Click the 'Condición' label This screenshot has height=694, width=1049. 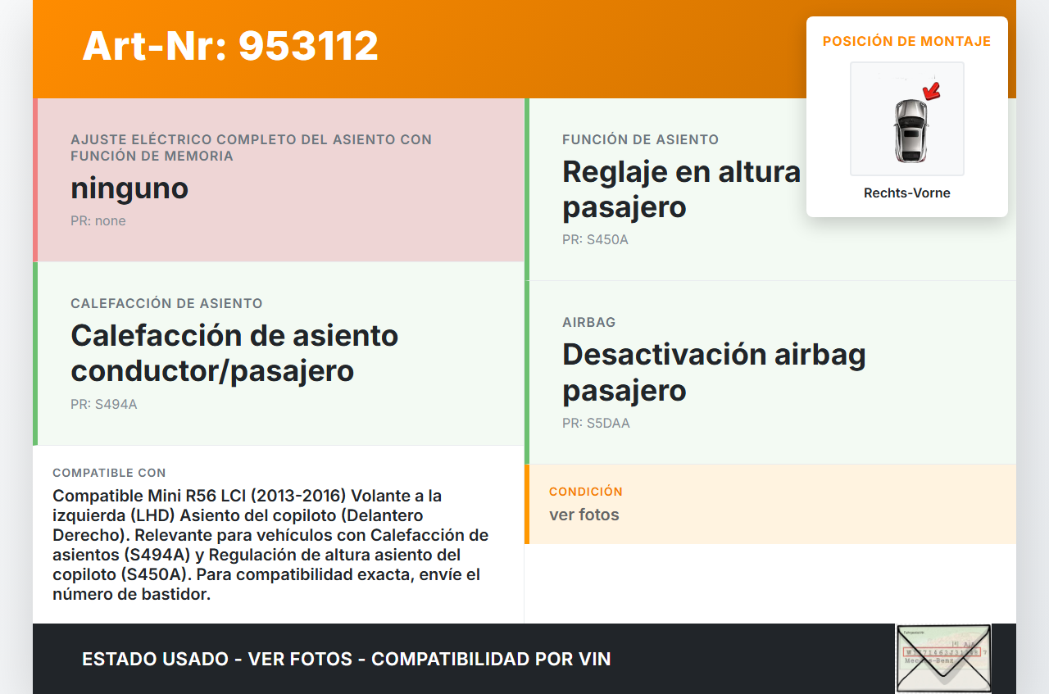tap(585, 492)
